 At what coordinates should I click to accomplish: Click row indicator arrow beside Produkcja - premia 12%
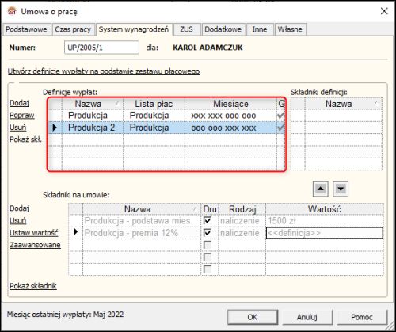click(x=75, y=232)
